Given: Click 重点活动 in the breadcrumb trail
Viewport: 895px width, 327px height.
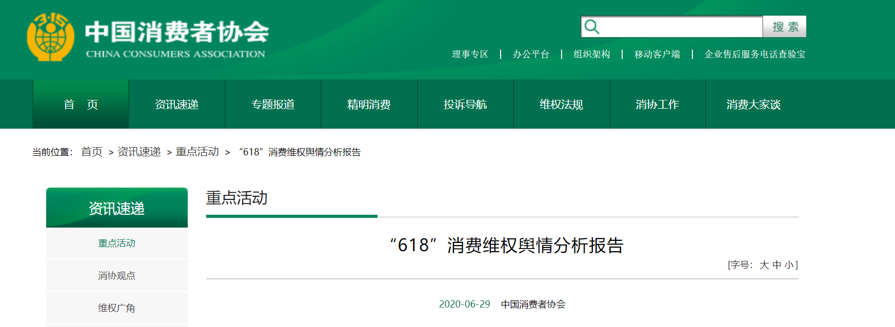Looking at the screenshot, I should tap(197, 152).
